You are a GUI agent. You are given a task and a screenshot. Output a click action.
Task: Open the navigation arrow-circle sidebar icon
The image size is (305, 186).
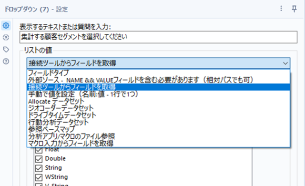point(6,37)
